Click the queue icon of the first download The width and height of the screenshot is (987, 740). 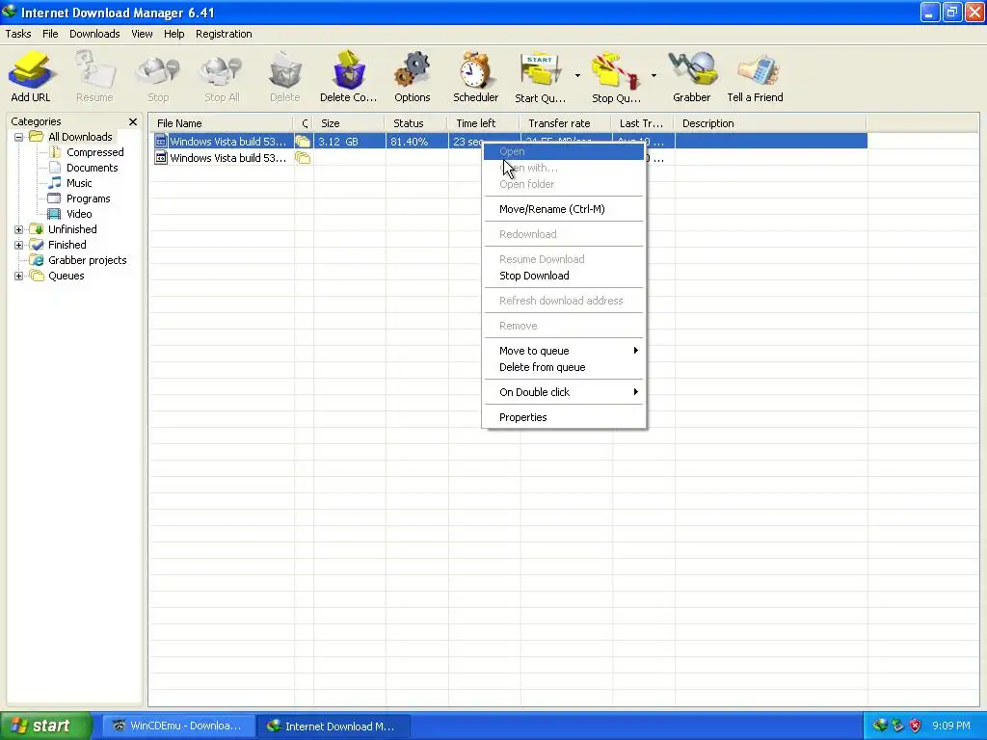click(x=303, y=142)
